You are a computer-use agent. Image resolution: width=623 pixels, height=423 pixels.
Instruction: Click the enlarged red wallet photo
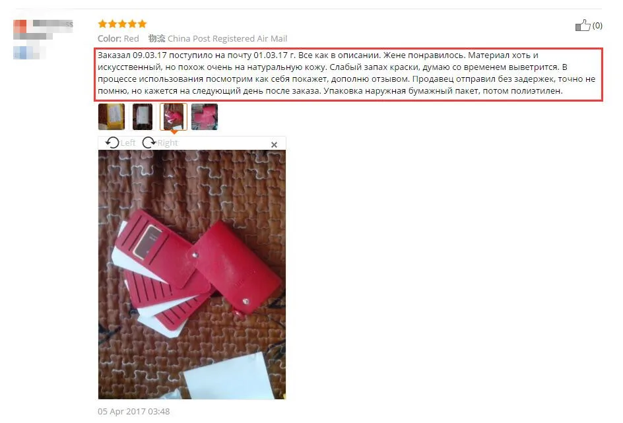[192, 275]
